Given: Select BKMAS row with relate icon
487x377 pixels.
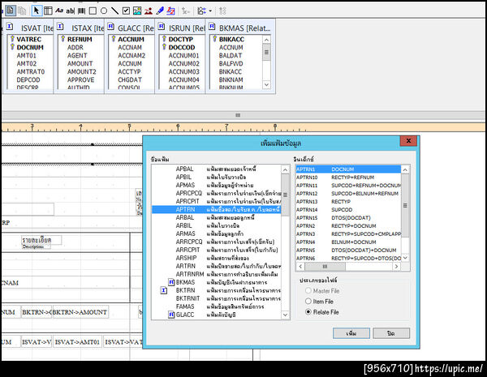Looking at the screenshot, I should [x=216, y=282].
